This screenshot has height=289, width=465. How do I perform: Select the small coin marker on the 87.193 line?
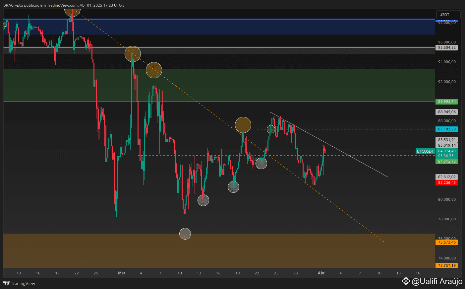pyautogui.click(x=271, y=129)
